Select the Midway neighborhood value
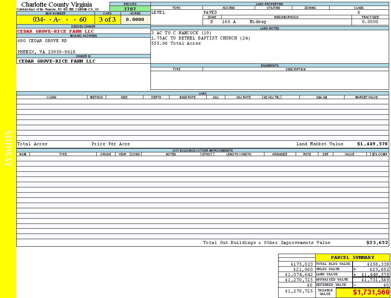This screenshot has height=298, width=391. [x=258, y=22]
